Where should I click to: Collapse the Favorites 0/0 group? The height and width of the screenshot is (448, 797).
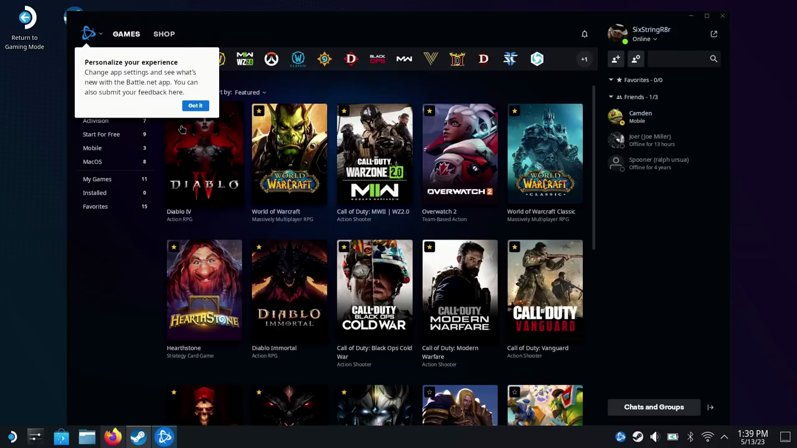[611, 80]
